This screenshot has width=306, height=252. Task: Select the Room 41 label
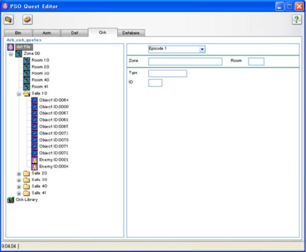pyautogui.click(x=40, y=87)
